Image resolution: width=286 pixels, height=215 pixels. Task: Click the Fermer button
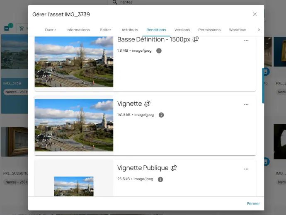coord(253,203)
